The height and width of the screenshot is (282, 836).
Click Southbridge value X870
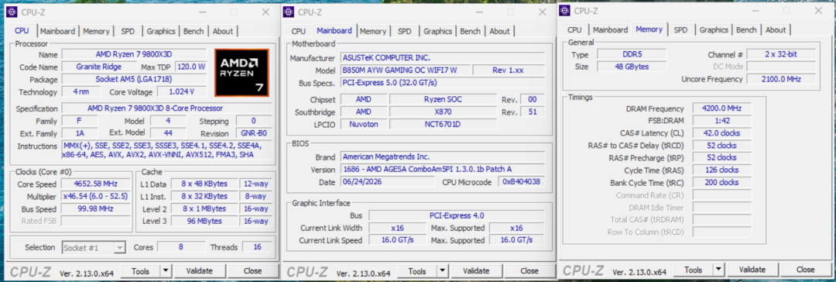(443, 112)
